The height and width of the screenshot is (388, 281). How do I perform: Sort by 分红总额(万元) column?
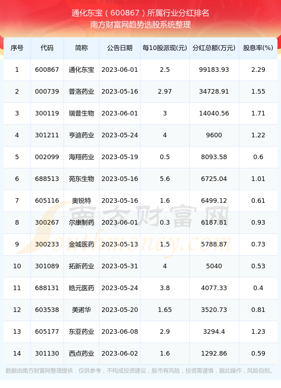tap(214, 48)
